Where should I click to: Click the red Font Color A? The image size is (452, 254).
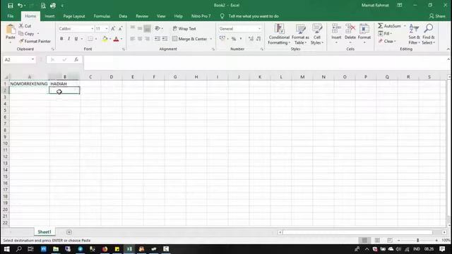116,39
